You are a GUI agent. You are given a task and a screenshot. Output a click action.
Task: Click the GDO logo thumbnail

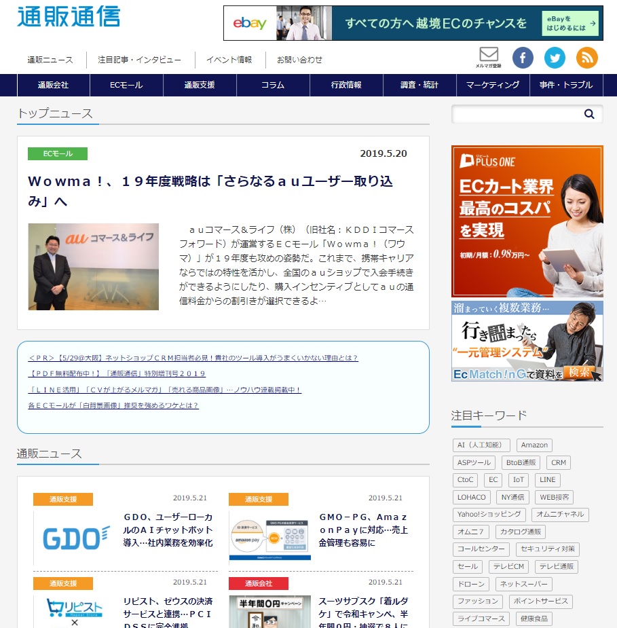[x=75, y=538]
